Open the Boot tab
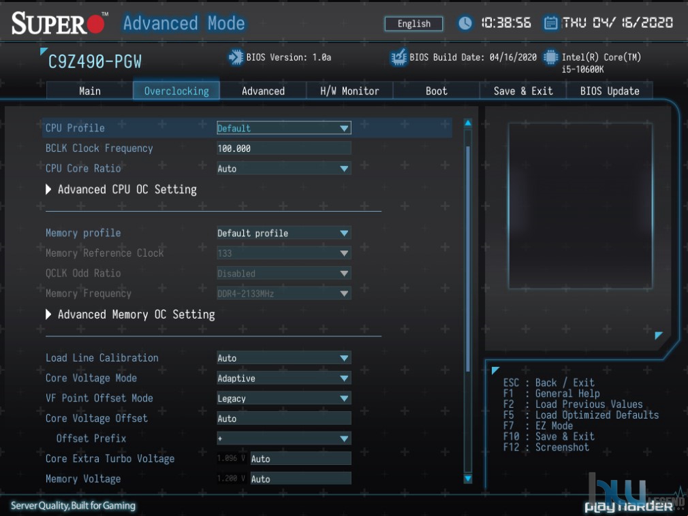Image resolution: width=688 pixels, height=516 pixels. click(436, 91)
